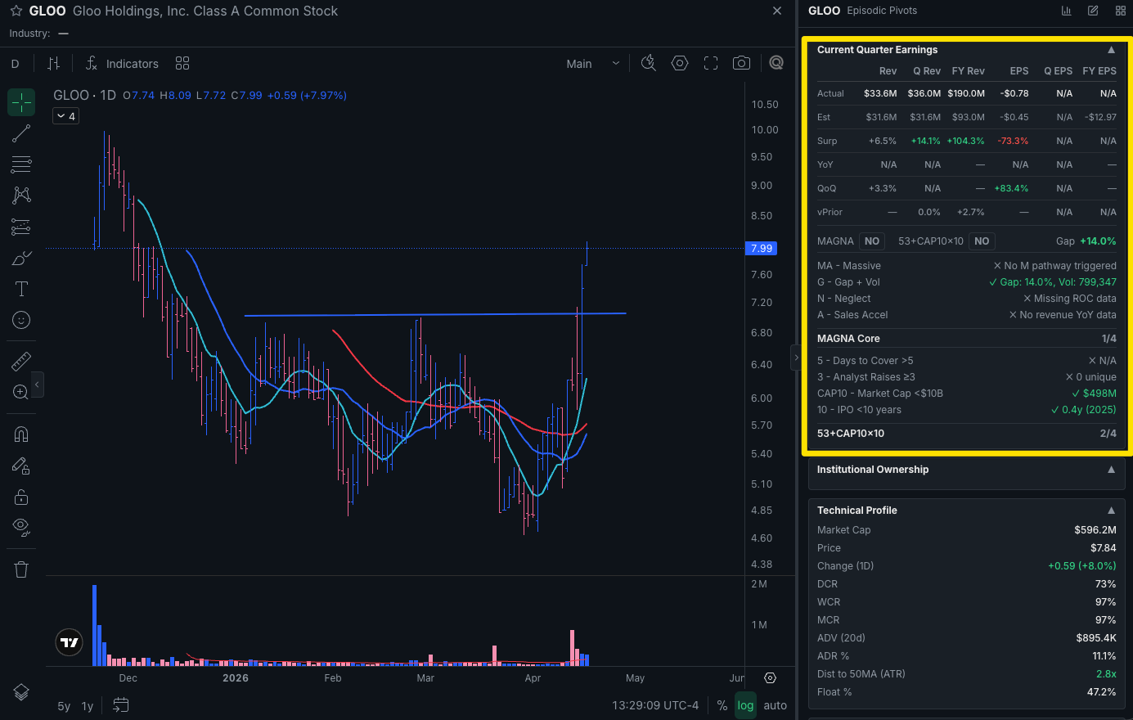Click the TradingView logo on chart
1133x720 pixels.
[x=70, y=642]
